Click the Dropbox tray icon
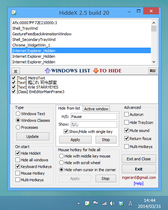168x210 pixels. coord(120,203)
